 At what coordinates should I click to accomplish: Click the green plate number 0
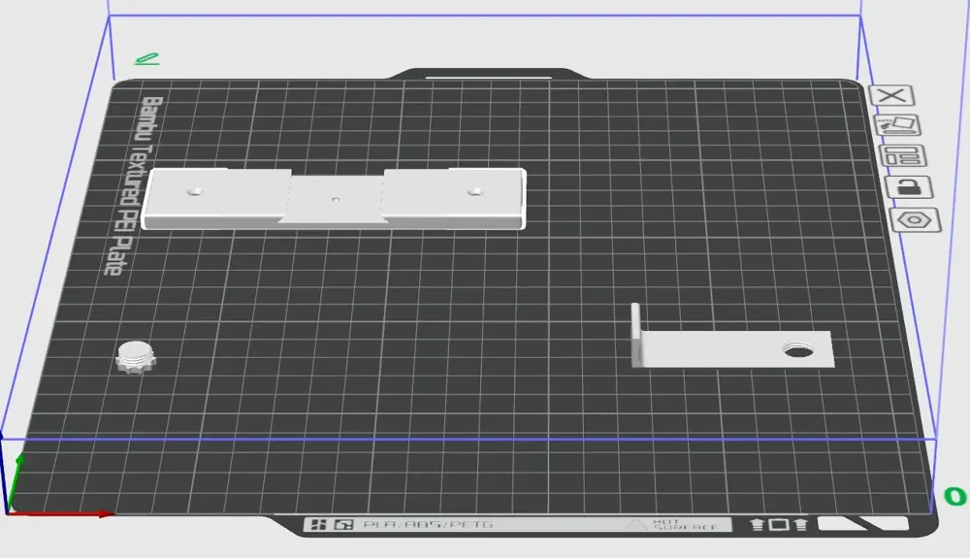tap(954, 497)
